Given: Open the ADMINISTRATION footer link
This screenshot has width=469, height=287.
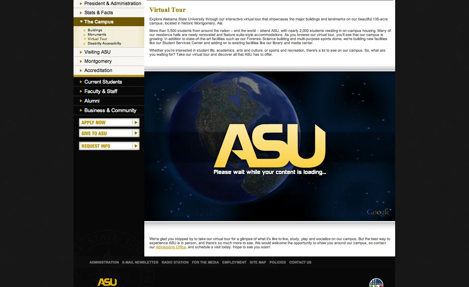Looking at the screenshot, I should tap(104, 262).
